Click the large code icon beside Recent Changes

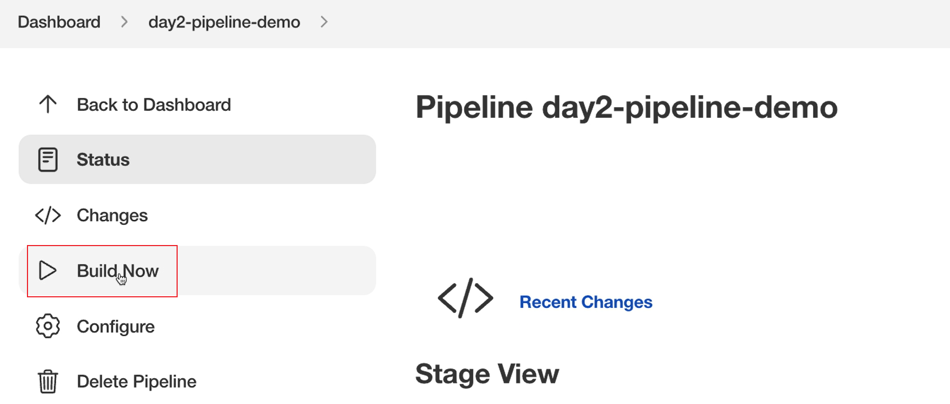click(465, 298)
